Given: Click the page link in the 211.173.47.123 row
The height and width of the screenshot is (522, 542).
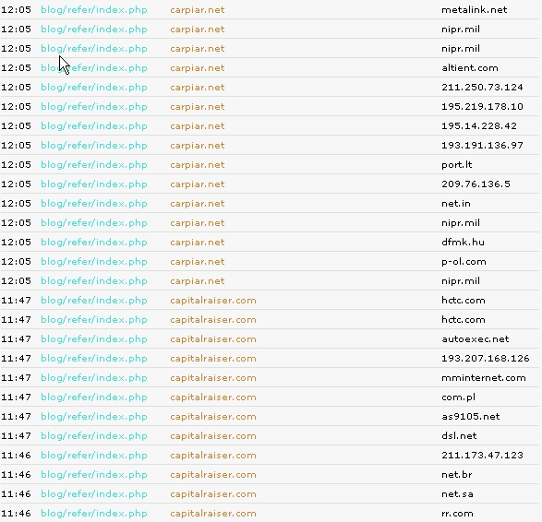Looking at the screenshot, I should 94,455.
